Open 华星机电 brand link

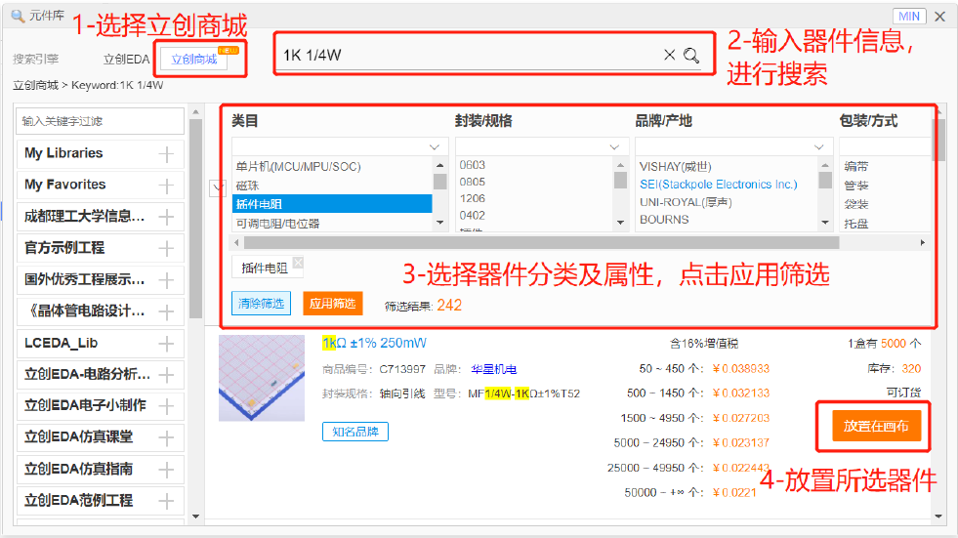(494, 369)
